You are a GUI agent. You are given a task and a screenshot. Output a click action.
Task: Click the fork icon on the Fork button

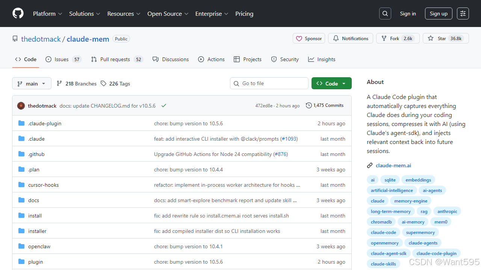[384, 39]
